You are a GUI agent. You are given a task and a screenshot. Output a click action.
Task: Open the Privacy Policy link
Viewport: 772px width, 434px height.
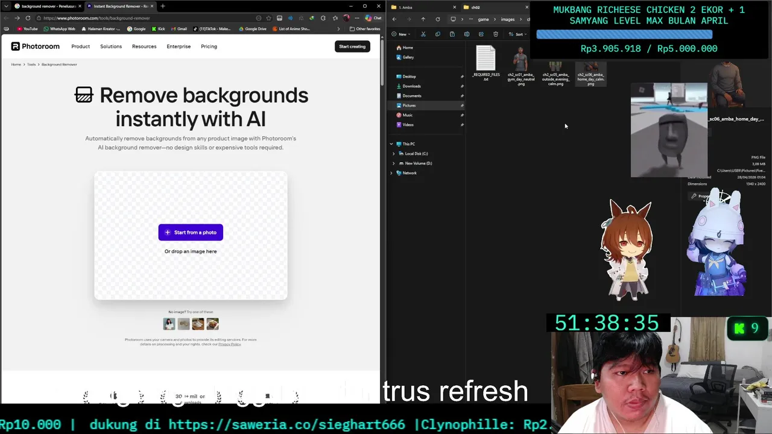pos(229,344)
